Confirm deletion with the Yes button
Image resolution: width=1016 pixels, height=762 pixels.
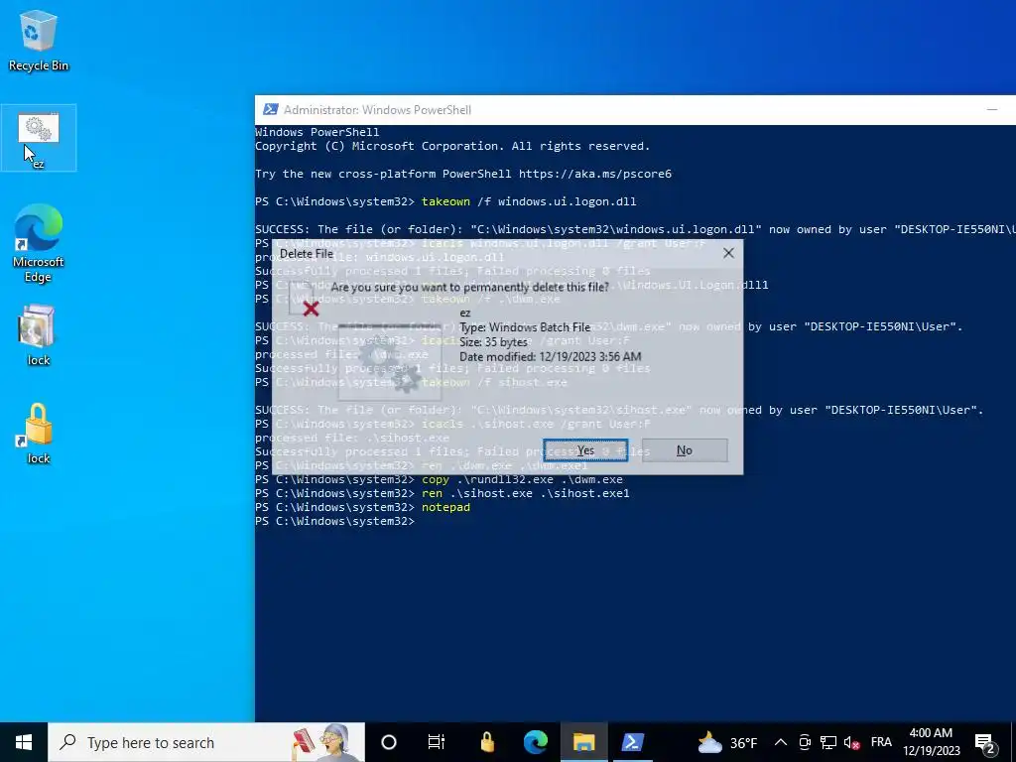tap(585, 450)
